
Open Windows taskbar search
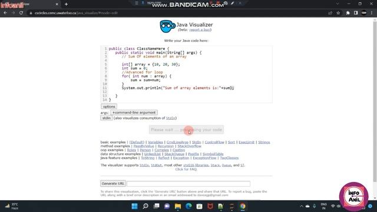coord(145,206)
